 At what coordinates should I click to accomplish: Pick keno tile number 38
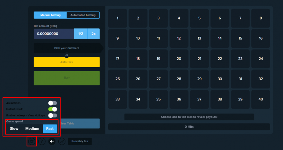coord(220,99)
